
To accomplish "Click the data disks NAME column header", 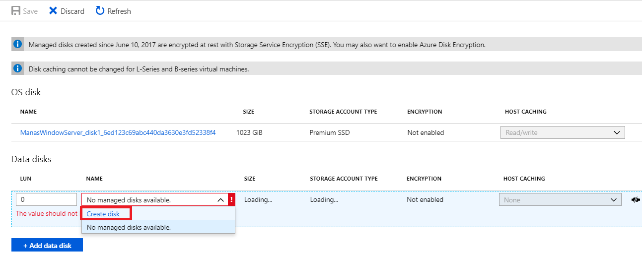I will click(x=94, y=179).
